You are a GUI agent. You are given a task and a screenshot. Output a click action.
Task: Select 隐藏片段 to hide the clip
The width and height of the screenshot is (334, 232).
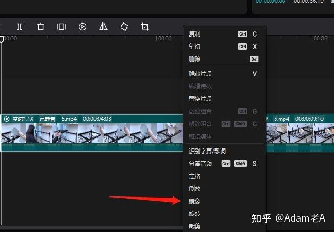pos(200,74)
